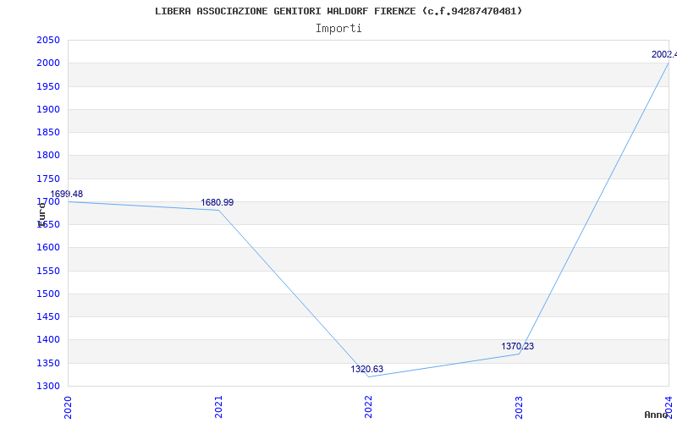Image resolution: width=677 pixels, height=423 pixels.
Task: Click the 1450 y-axis value
Action: 48,316
